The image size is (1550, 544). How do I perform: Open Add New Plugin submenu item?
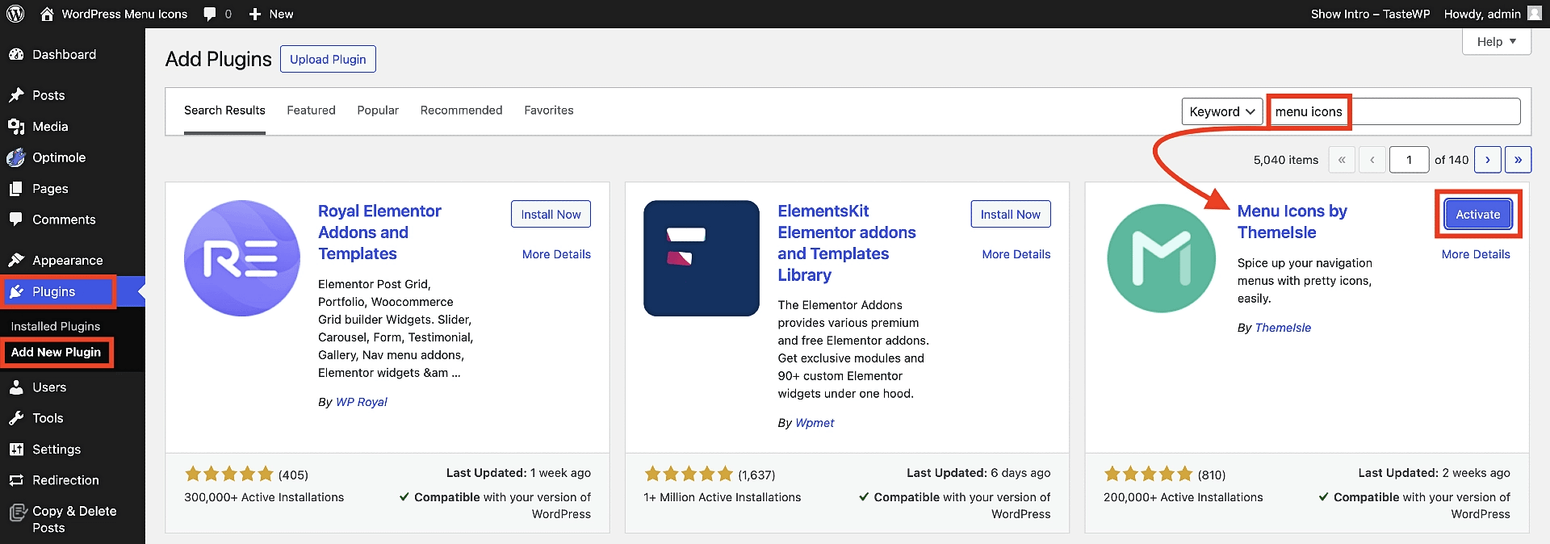[56, 352]
